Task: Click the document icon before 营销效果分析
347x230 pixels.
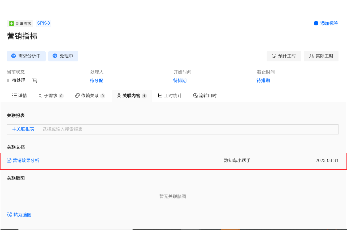Action: coord(10,160)
